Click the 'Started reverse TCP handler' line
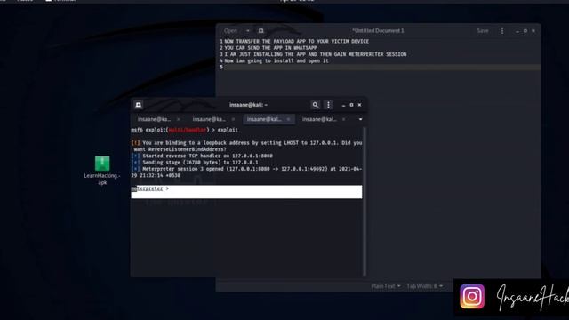Viewport: 569px width, 320px height. [202, 156]
